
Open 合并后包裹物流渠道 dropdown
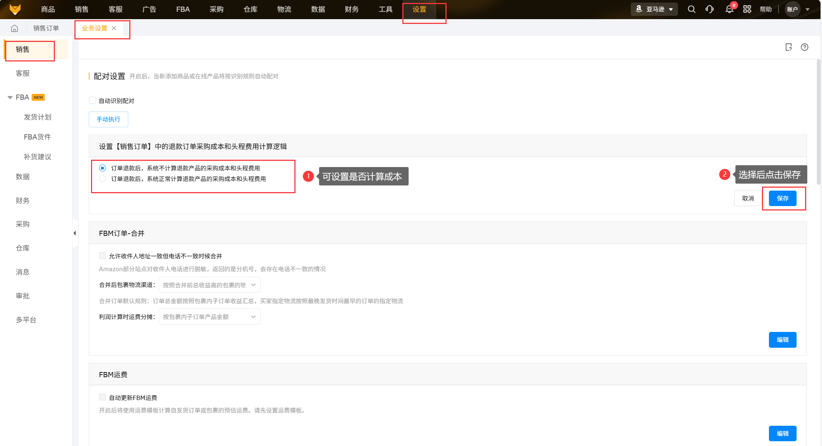pos(209,285)
